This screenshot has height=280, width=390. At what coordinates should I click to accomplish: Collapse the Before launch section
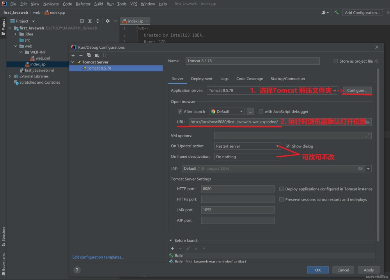click(x=171, y=241)
